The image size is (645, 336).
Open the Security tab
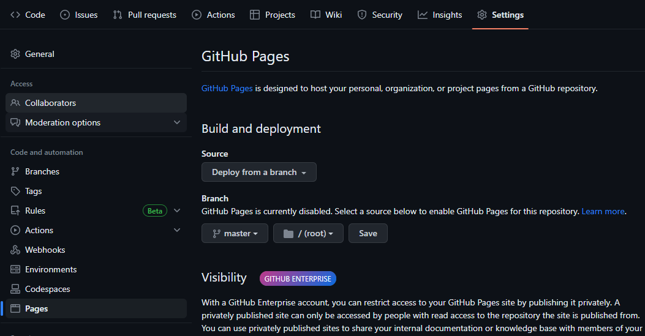coord(380,15)
